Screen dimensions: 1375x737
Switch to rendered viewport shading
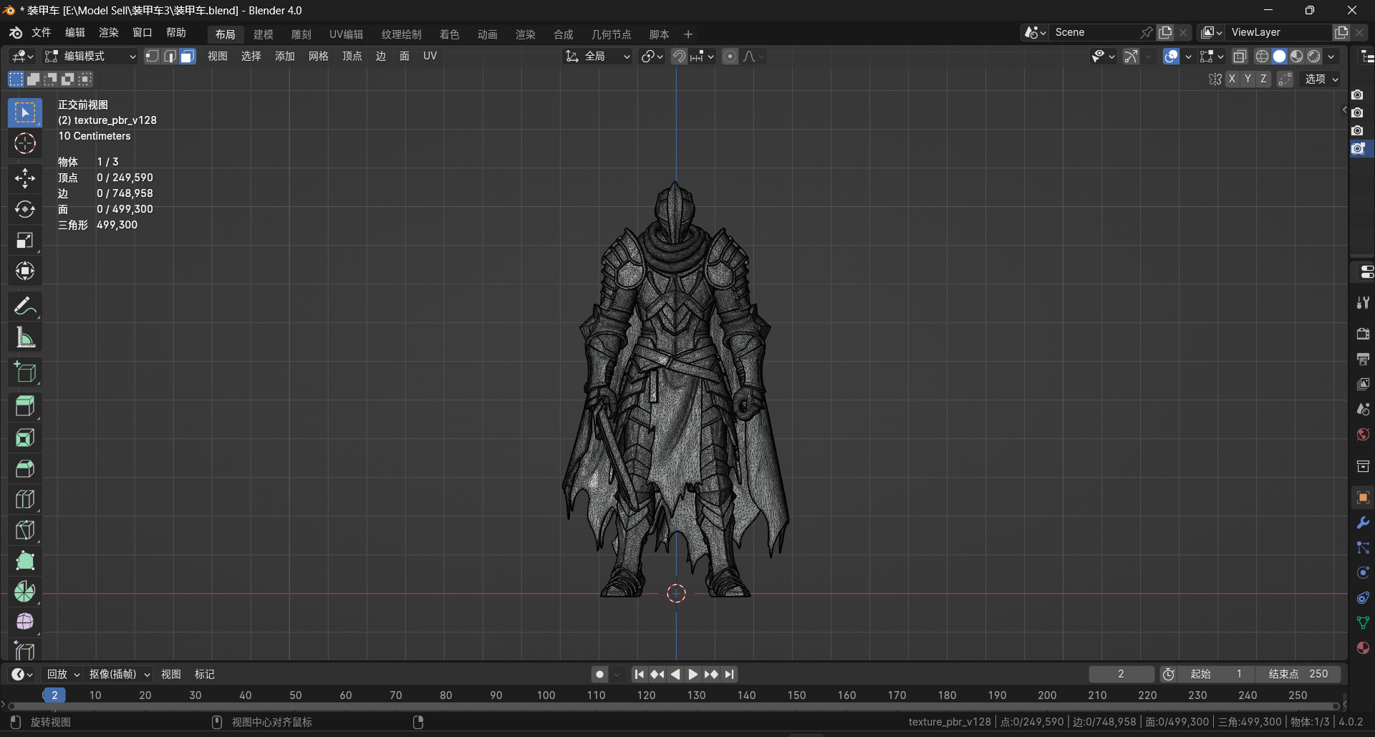[1314, 56]
